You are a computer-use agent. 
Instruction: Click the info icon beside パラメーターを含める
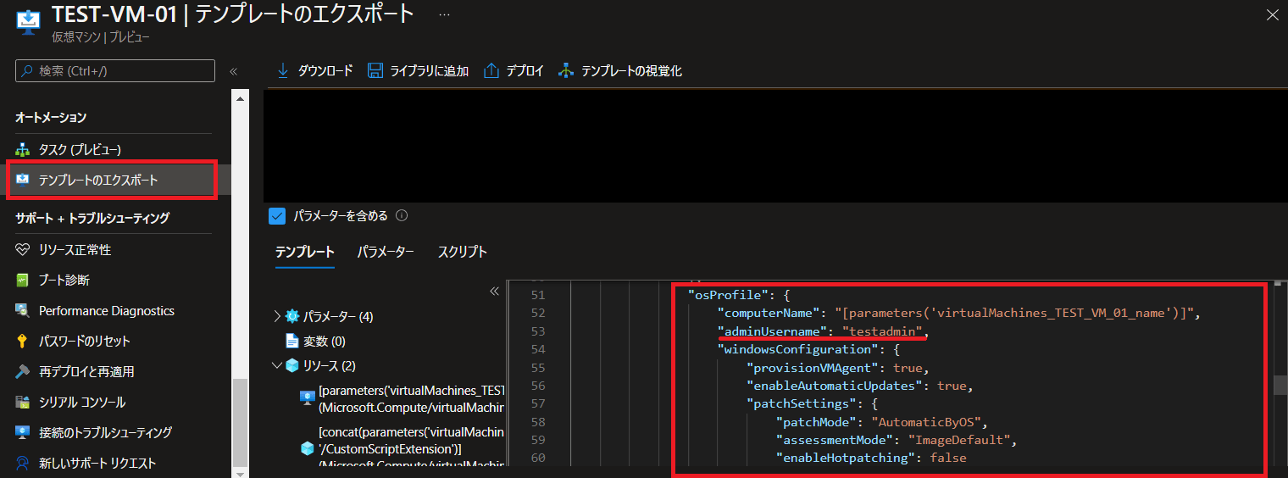point(402,216)
